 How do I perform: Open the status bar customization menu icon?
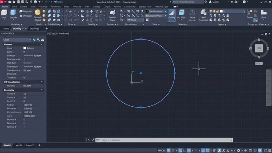pyautogui.click(x=270, y=150)
